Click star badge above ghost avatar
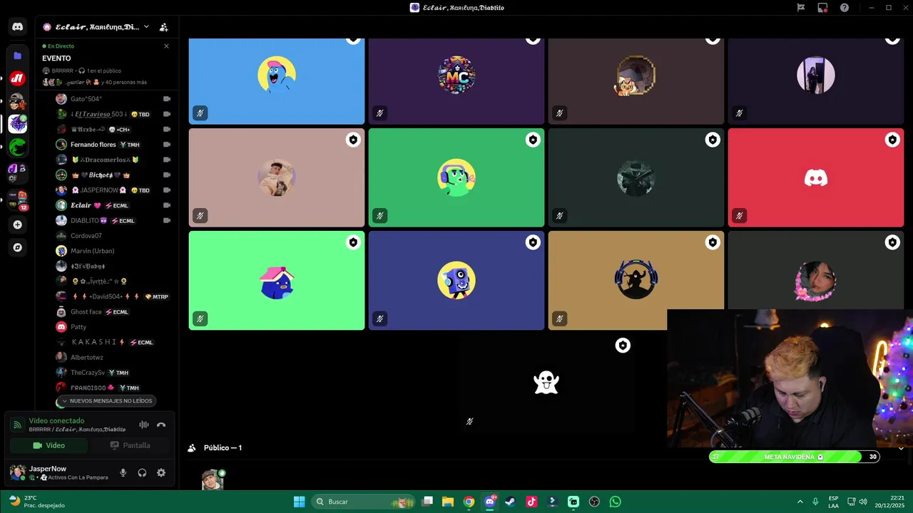The height and width of the screenshot is (513, 913). 623,346
